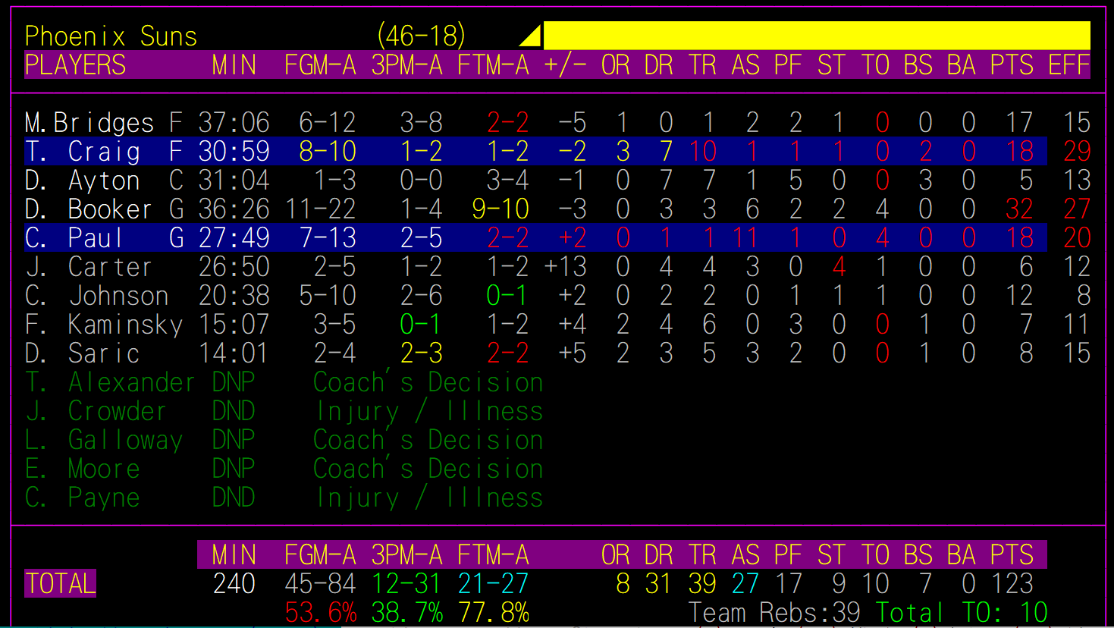Click L. Galloway's DNP status
The image size is (1114, 628).
234,440
